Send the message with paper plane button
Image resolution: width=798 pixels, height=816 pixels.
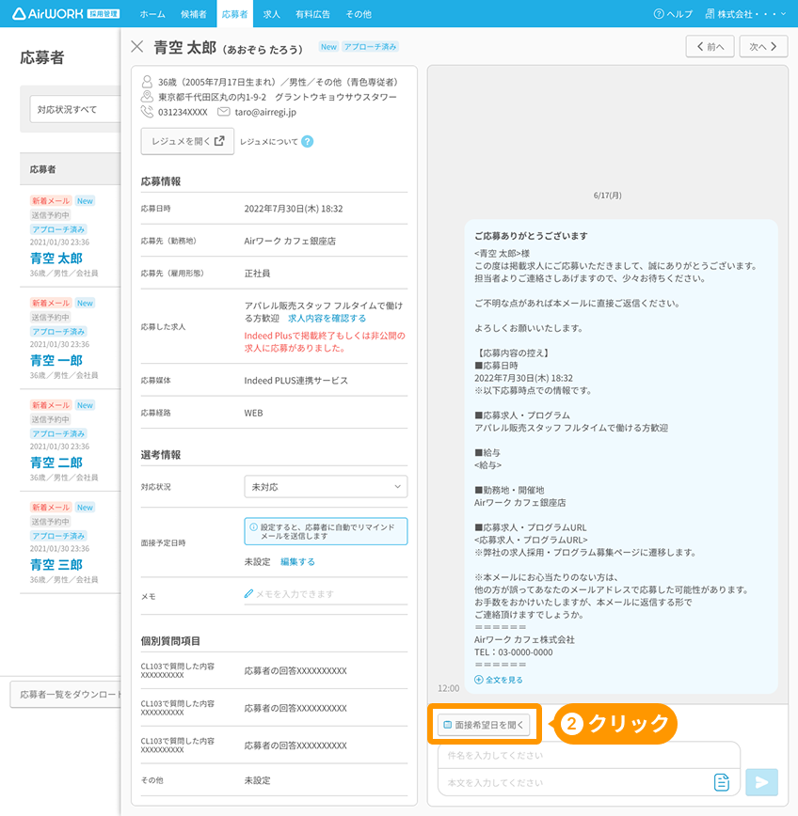pyautogui.click(x=761, y=782)
